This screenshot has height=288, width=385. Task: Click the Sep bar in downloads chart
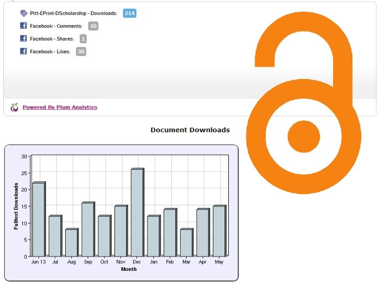point(88,229)
